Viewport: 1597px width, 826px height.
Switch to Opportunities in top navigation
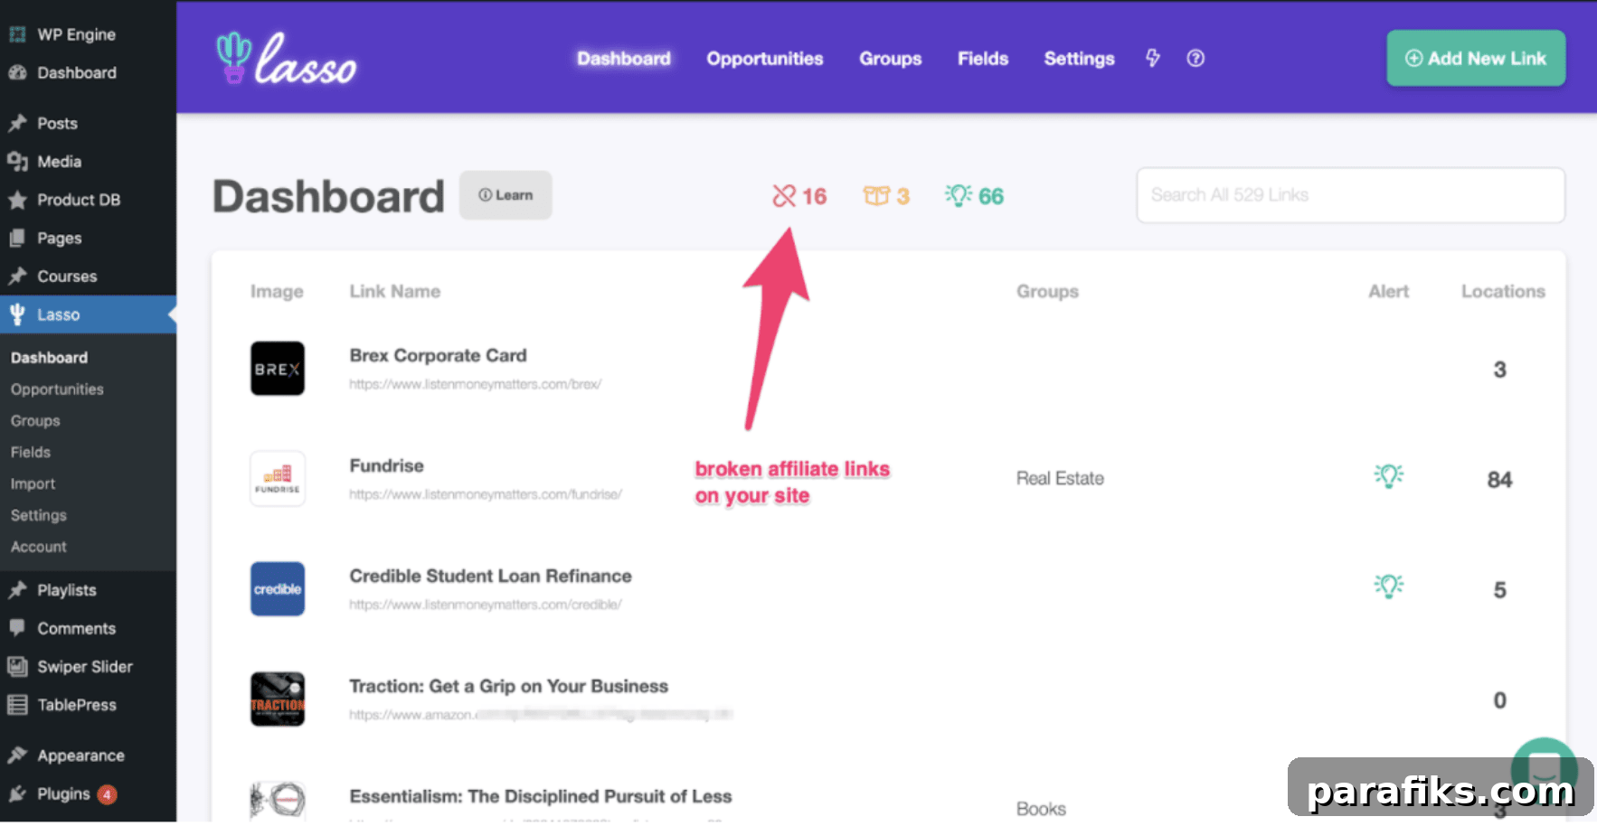[x=765, y=58]
